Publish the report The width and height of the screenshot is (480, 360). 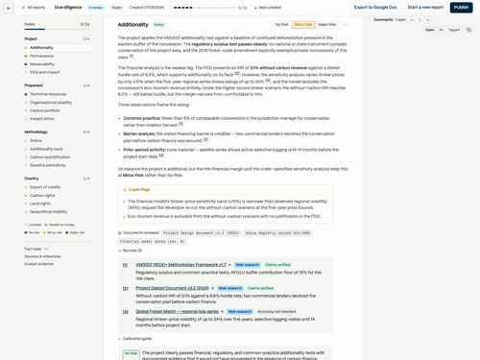[x=461, y=8]
